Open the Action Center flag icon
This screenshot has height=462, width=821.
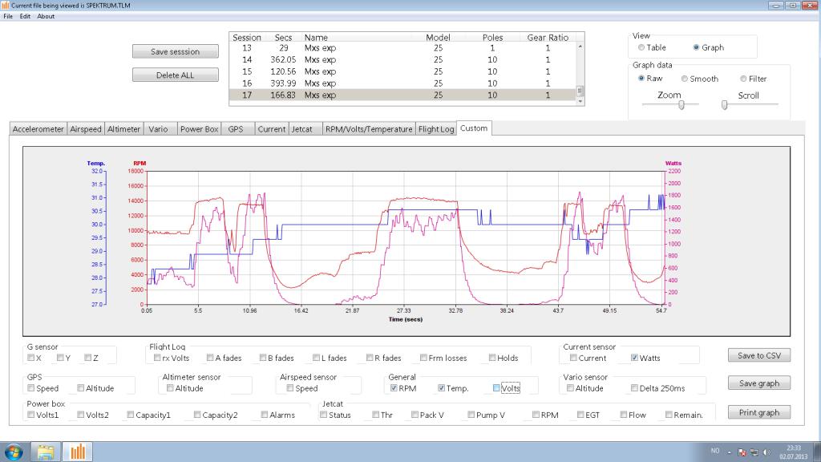743,452
